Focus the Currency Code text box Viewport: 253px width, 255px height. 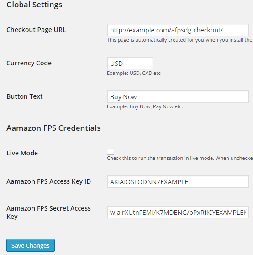pyautogui.click(x=130, y=63)
